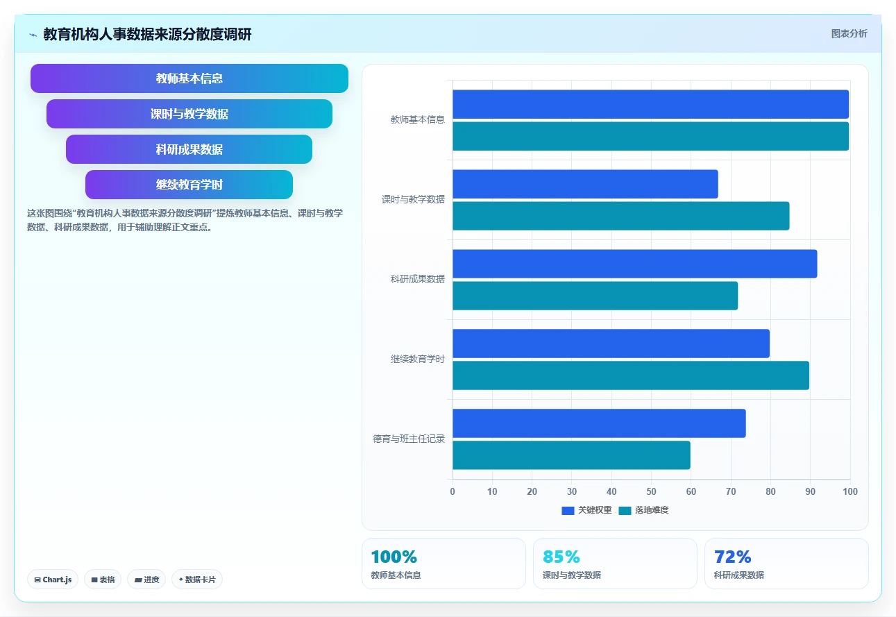Click the 表格 tag chip
Screen dimensions: 896x617
pos(103,580)
